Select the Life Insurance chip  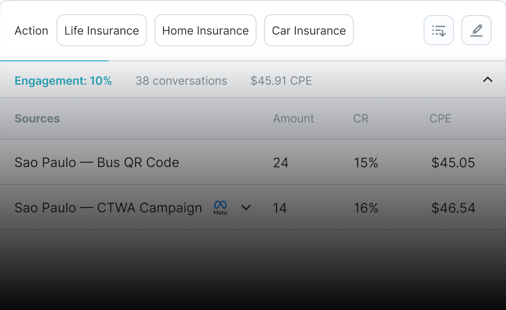pyautogui.click(x=102, y=30)
